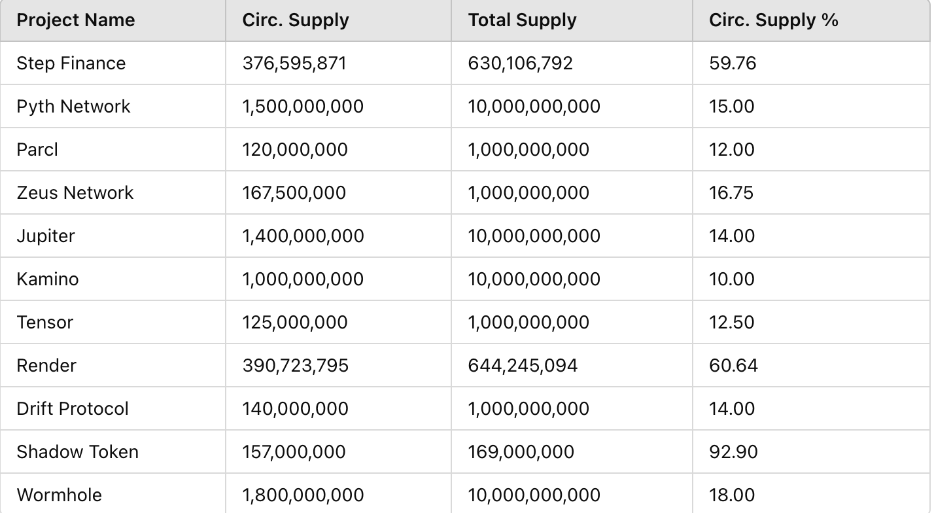Click the Render project name
The height and width of the screenshot is (513, 934).
[x=46, y=366]
